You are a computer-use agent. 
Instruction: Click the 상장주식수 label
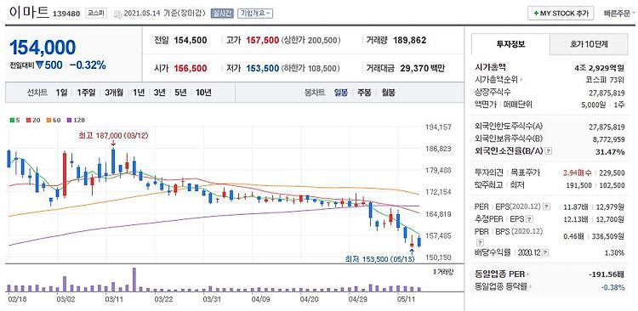pos(493,92)
